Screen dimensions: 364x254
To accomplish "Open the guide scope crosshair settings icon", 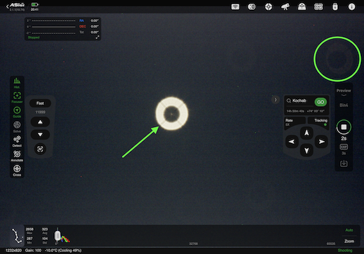I will pyautogui.click(x=268, y=6).
